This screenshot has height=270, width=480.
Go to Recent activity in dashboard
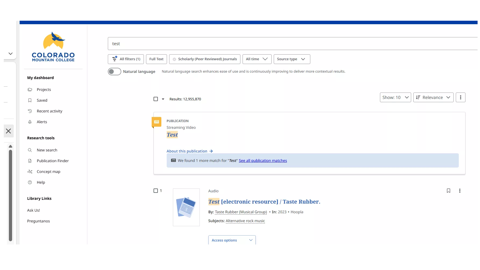coord(49,111)
